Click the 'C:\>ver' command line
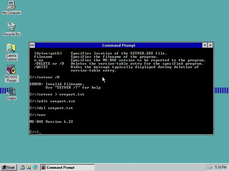Viewport: 229px width, 171px height. 38,115
